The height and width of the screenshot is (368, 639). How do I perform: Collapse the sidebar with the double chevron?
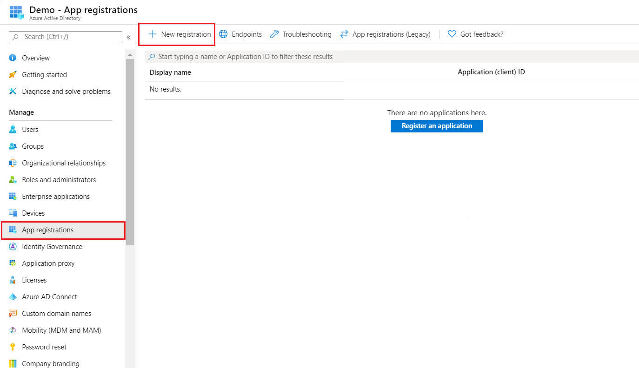pyautogui.click(x=129, y=37)
